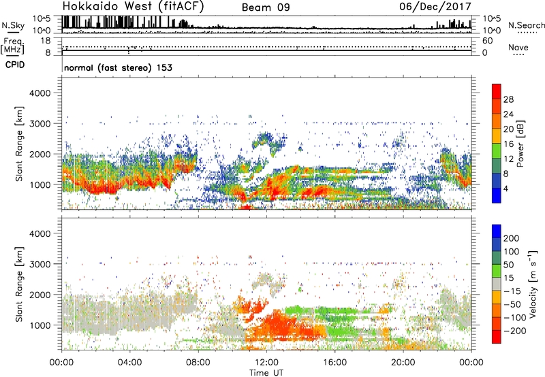Click the solid line sample under N.Sky
Viewport: 545px width, 377px height.
coord(13,33)
